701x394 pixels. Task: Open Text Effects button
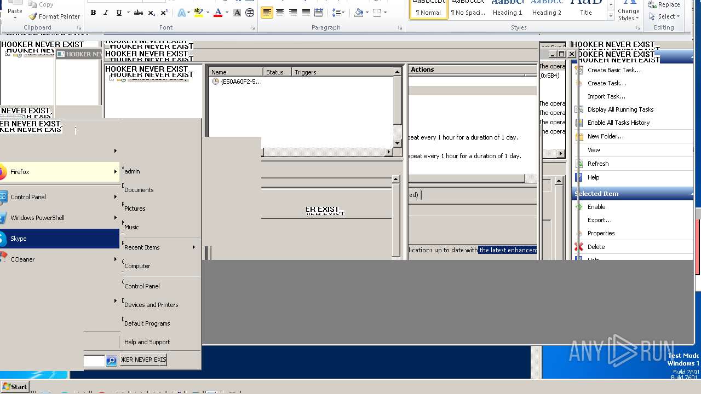[x=182, y=13]
